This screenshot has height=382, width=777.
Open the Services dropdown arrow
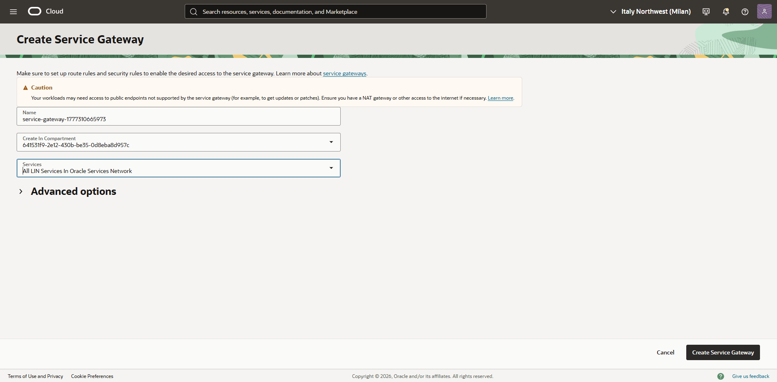pyautogui.click(x=331, y=168)
